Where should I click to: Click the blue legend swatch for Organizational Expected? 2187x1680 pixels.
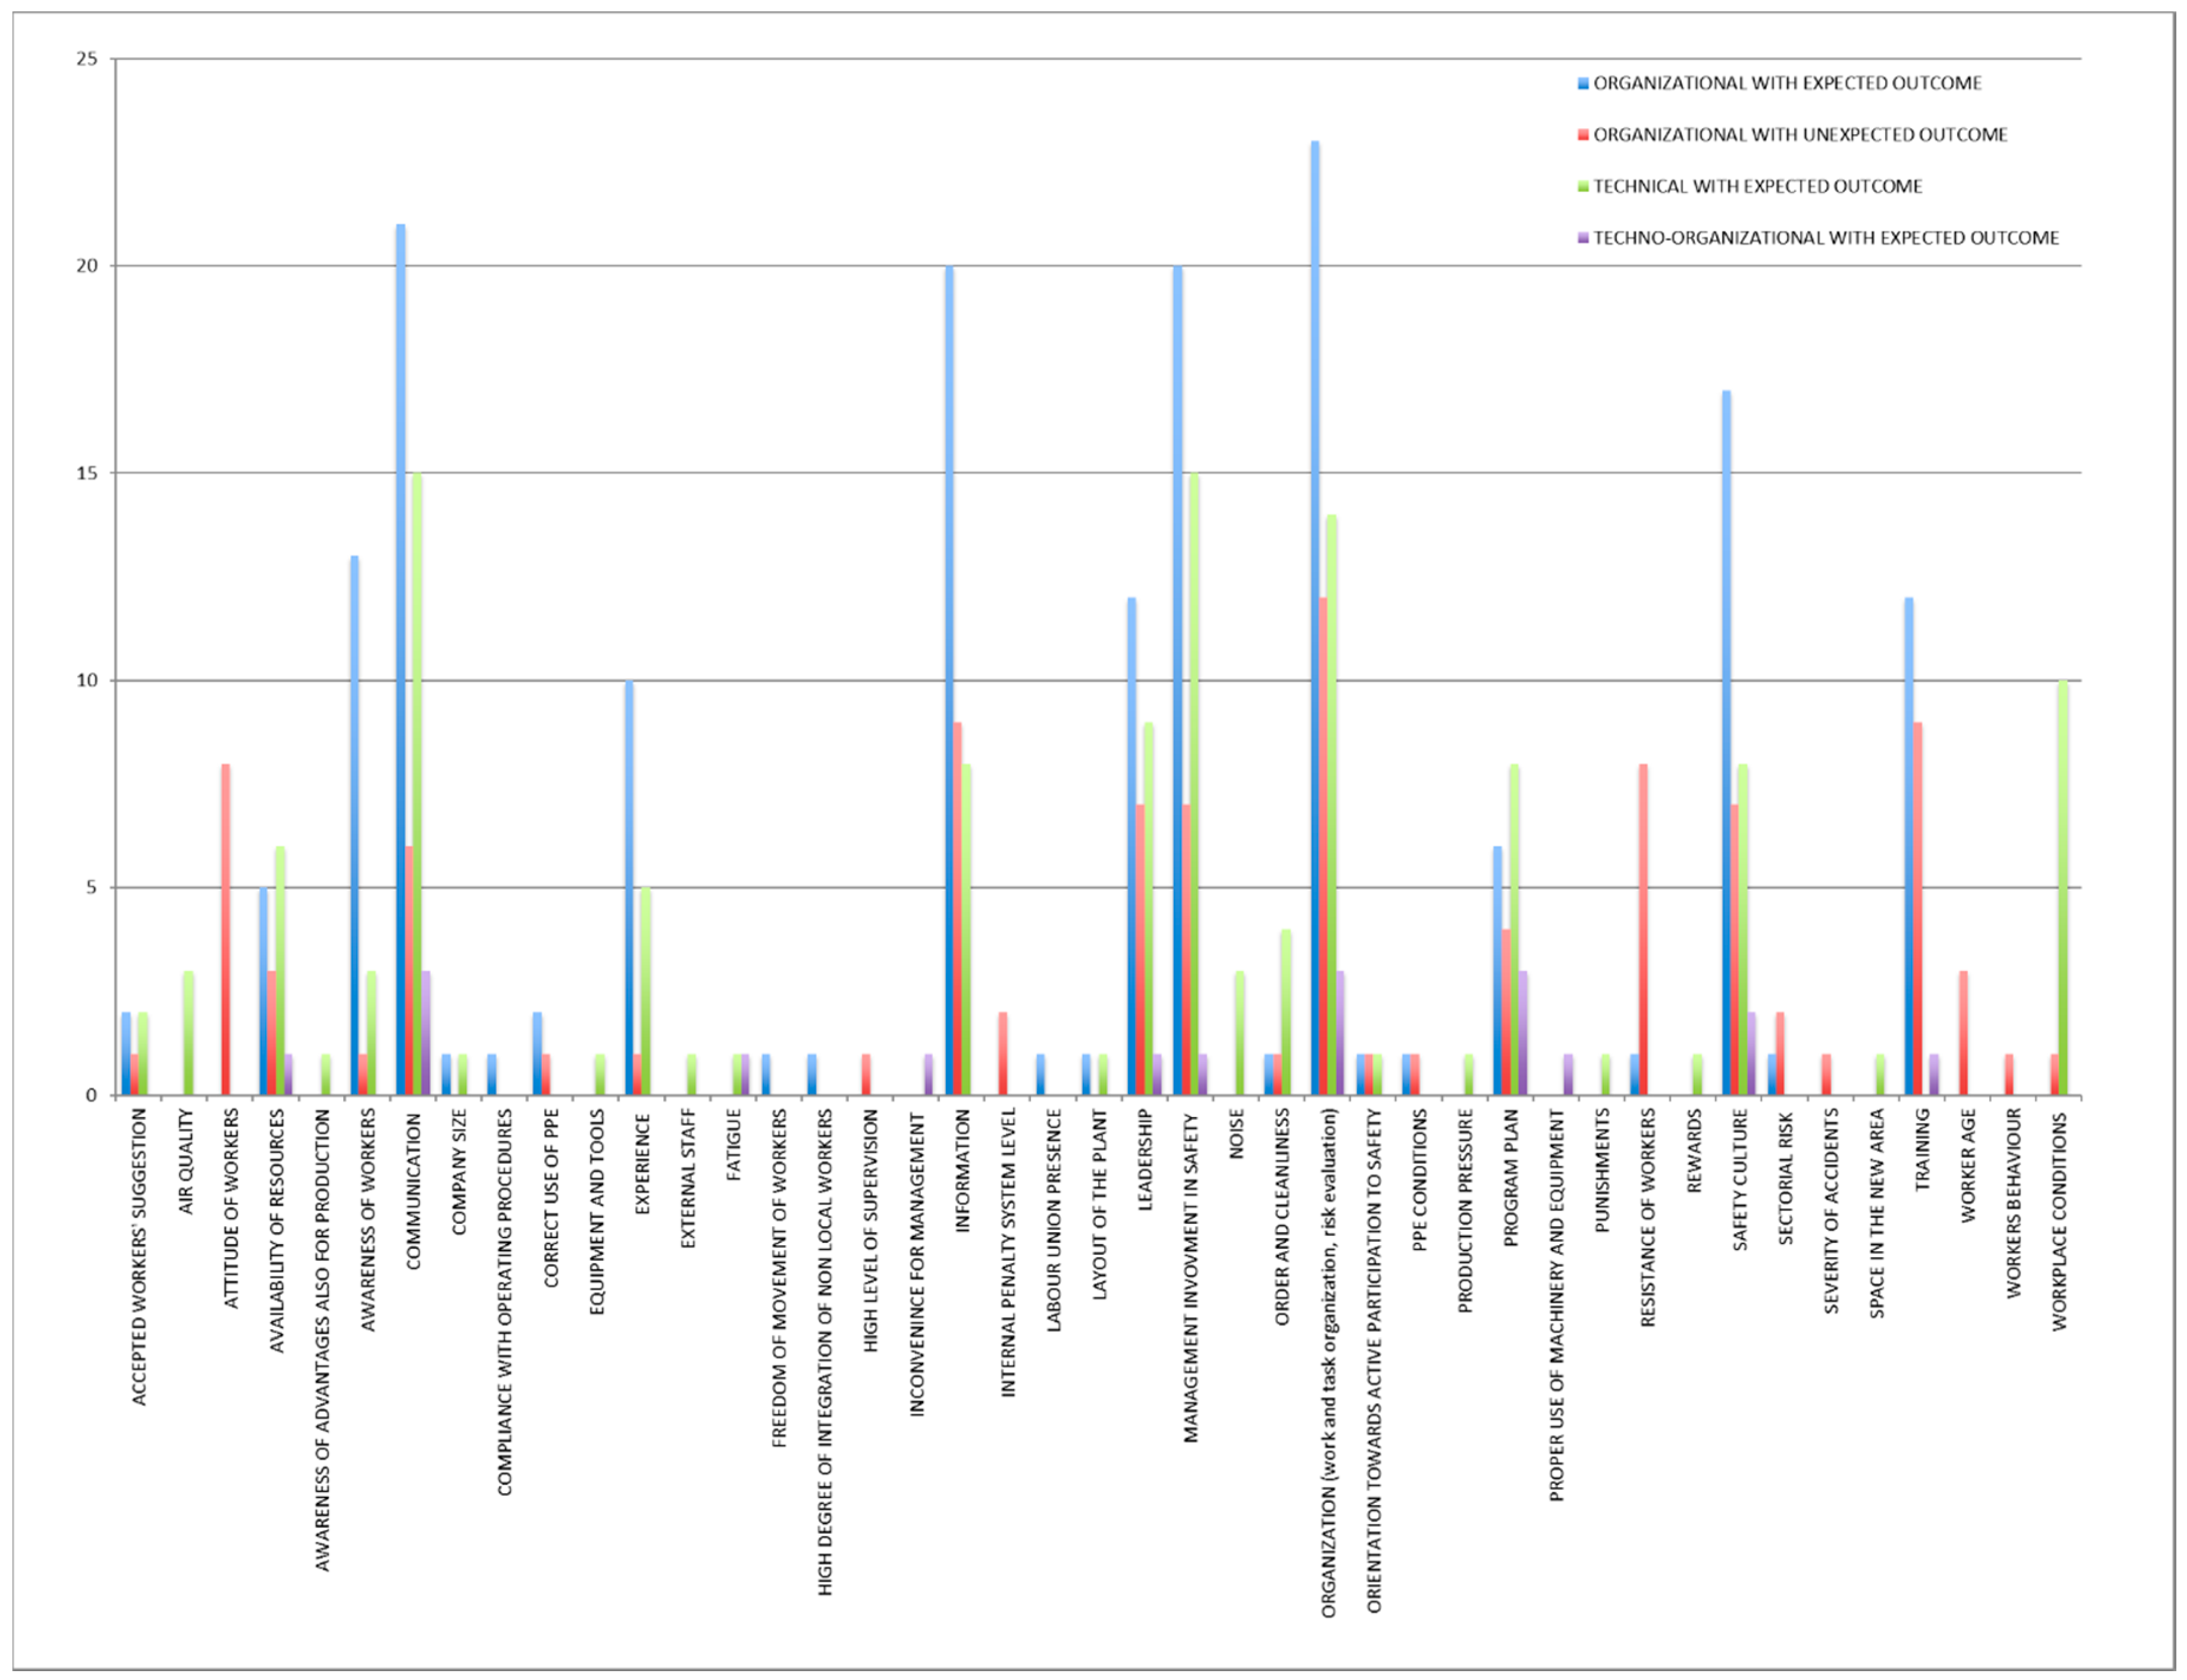coord(1583,84)
